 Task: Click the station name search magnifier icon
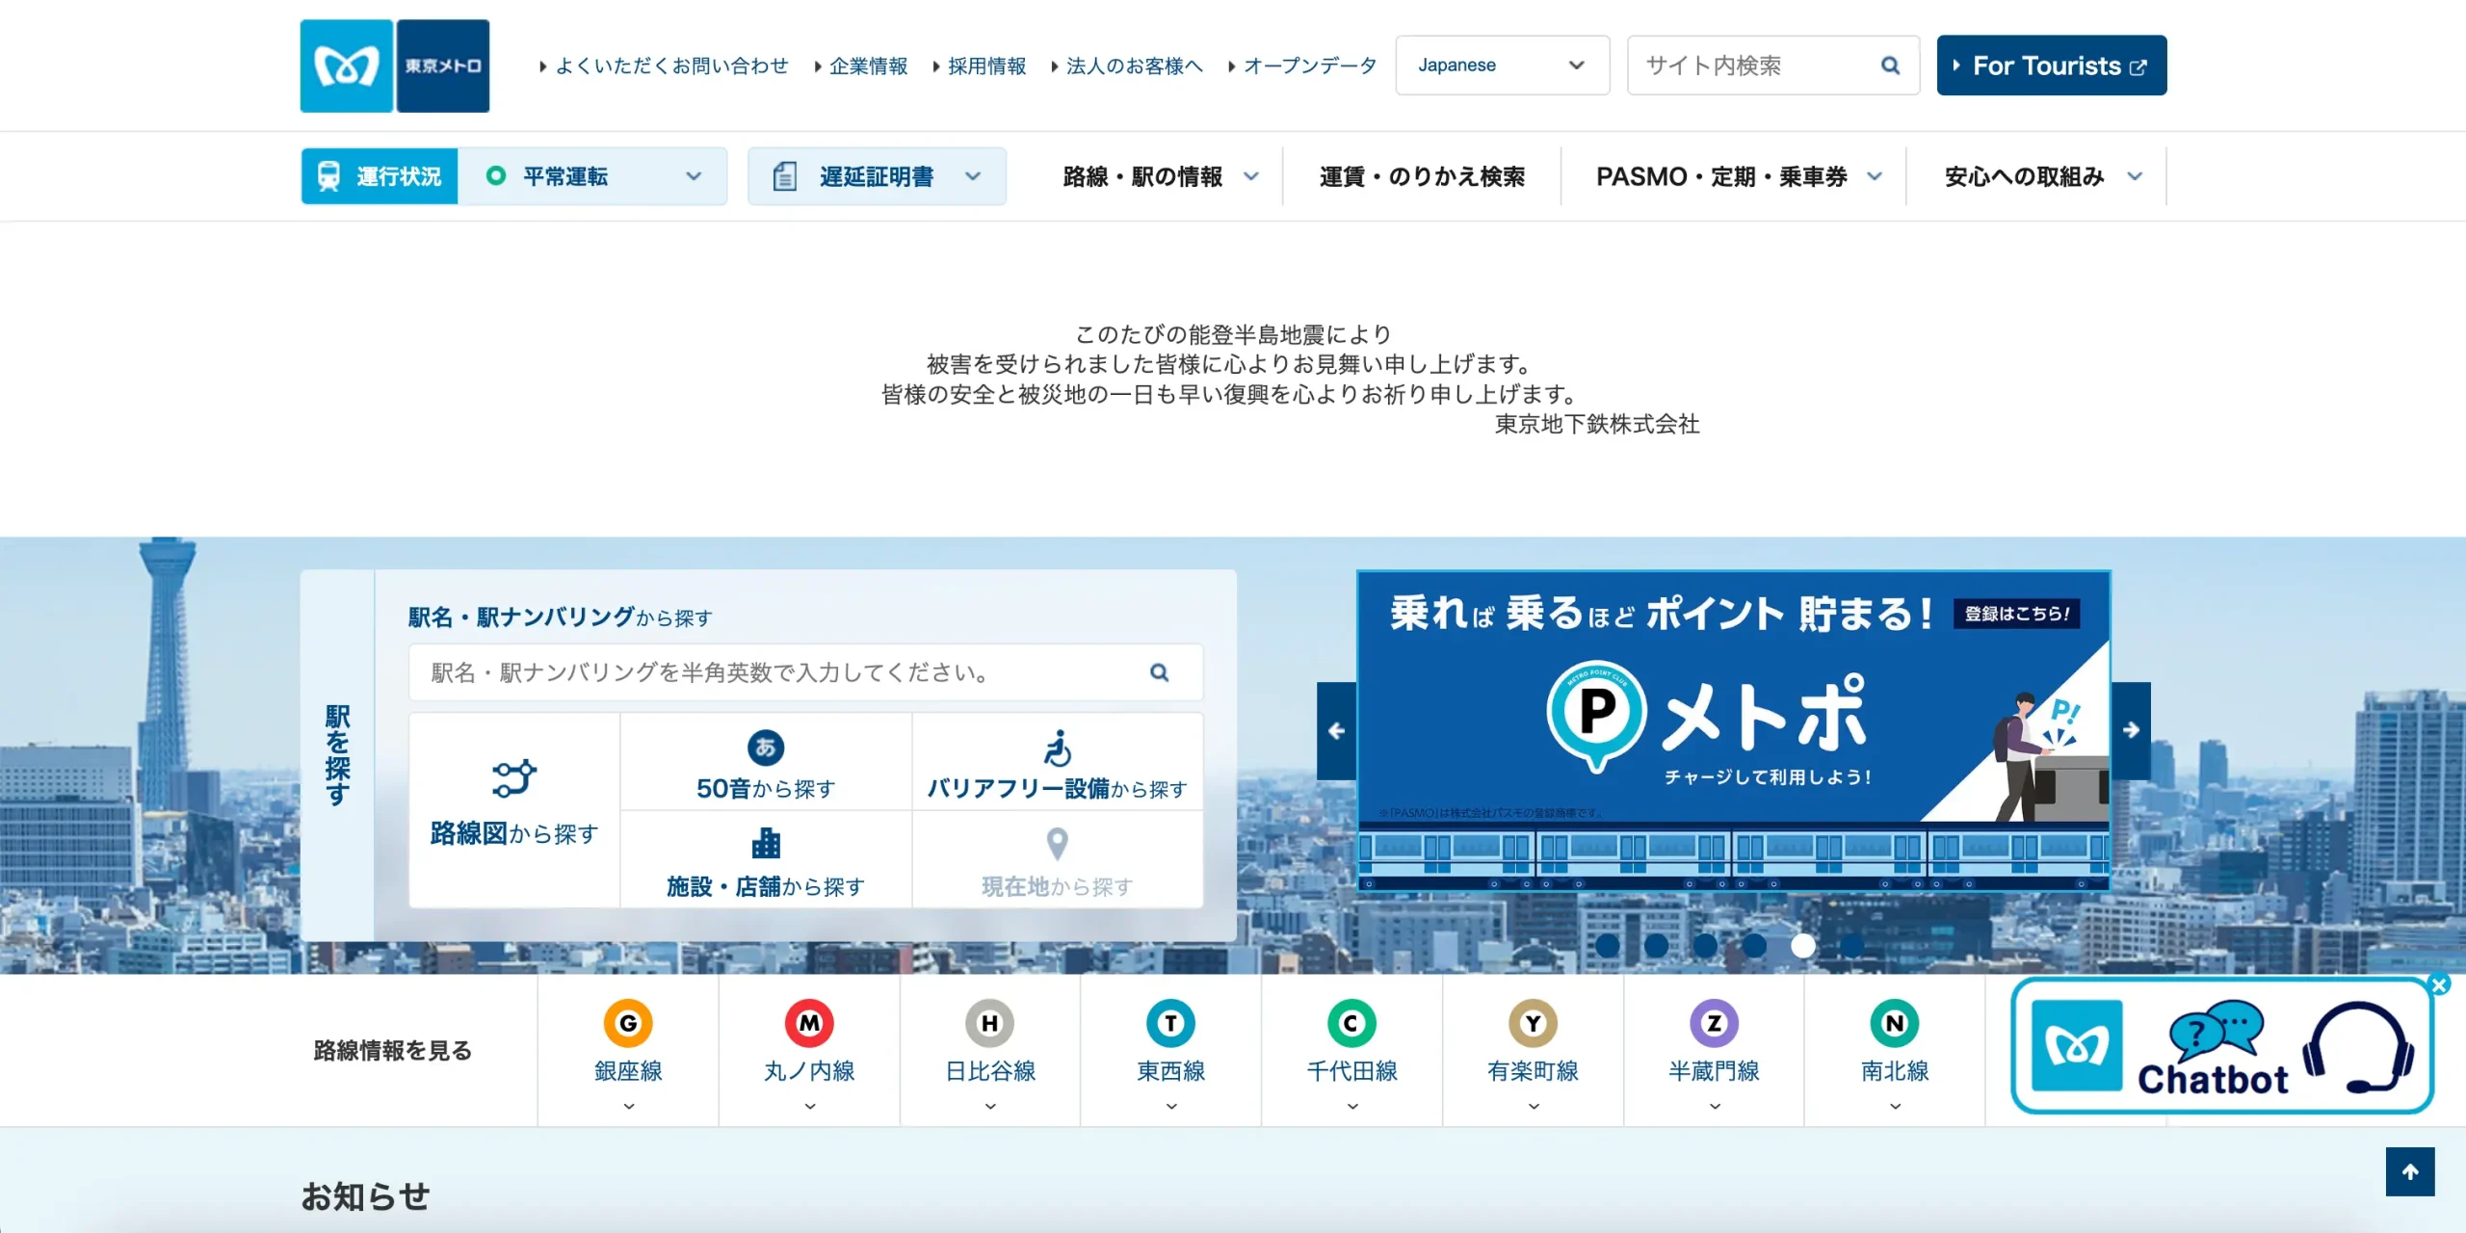point(1160,672)
